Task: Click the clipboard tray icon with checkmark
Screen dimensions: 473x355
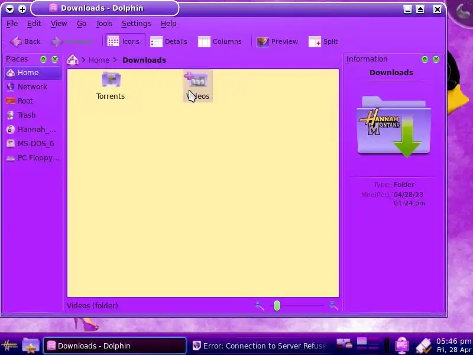Action: (423, 346)
